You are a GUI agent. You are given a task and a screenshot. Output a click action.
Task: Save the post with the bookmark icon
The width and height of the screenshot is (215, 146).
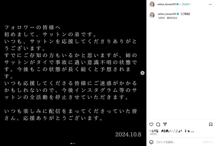coord(211,124)
